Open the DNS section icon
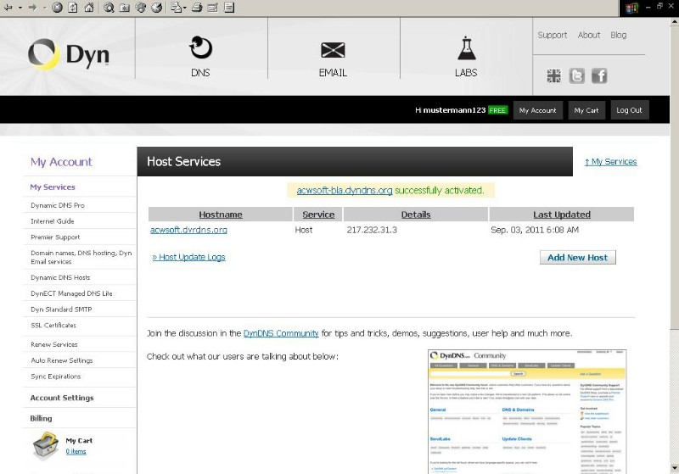The image size is (679, 474). tap(200, 48)
